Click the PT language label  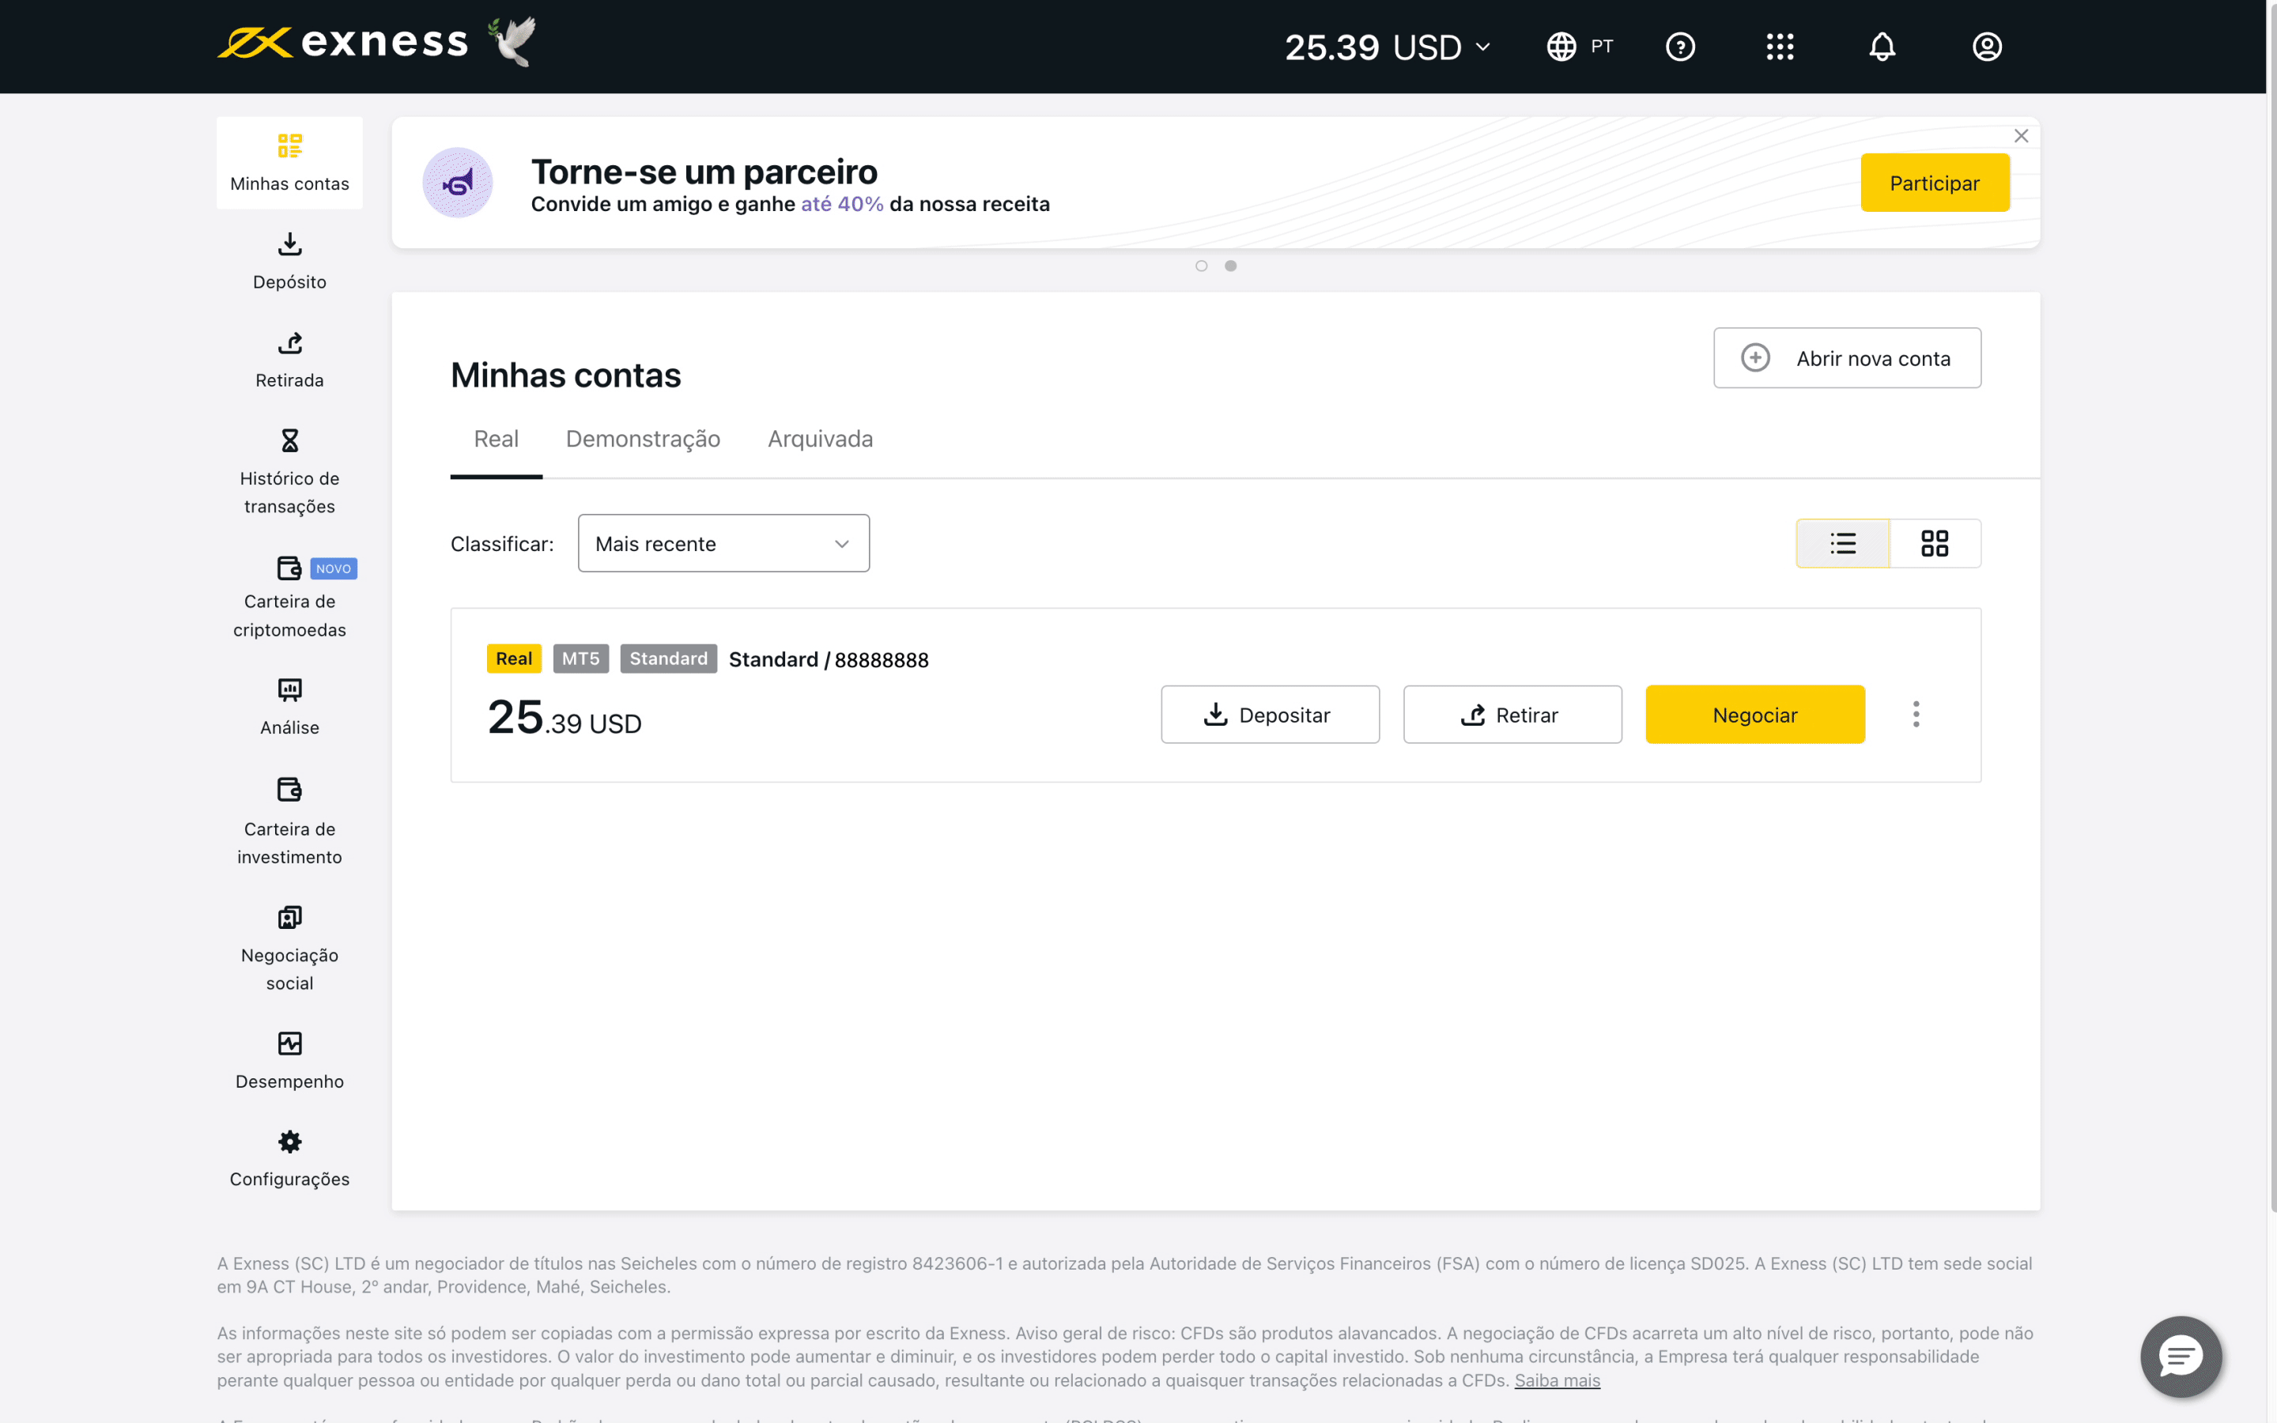coord(1602,46)
